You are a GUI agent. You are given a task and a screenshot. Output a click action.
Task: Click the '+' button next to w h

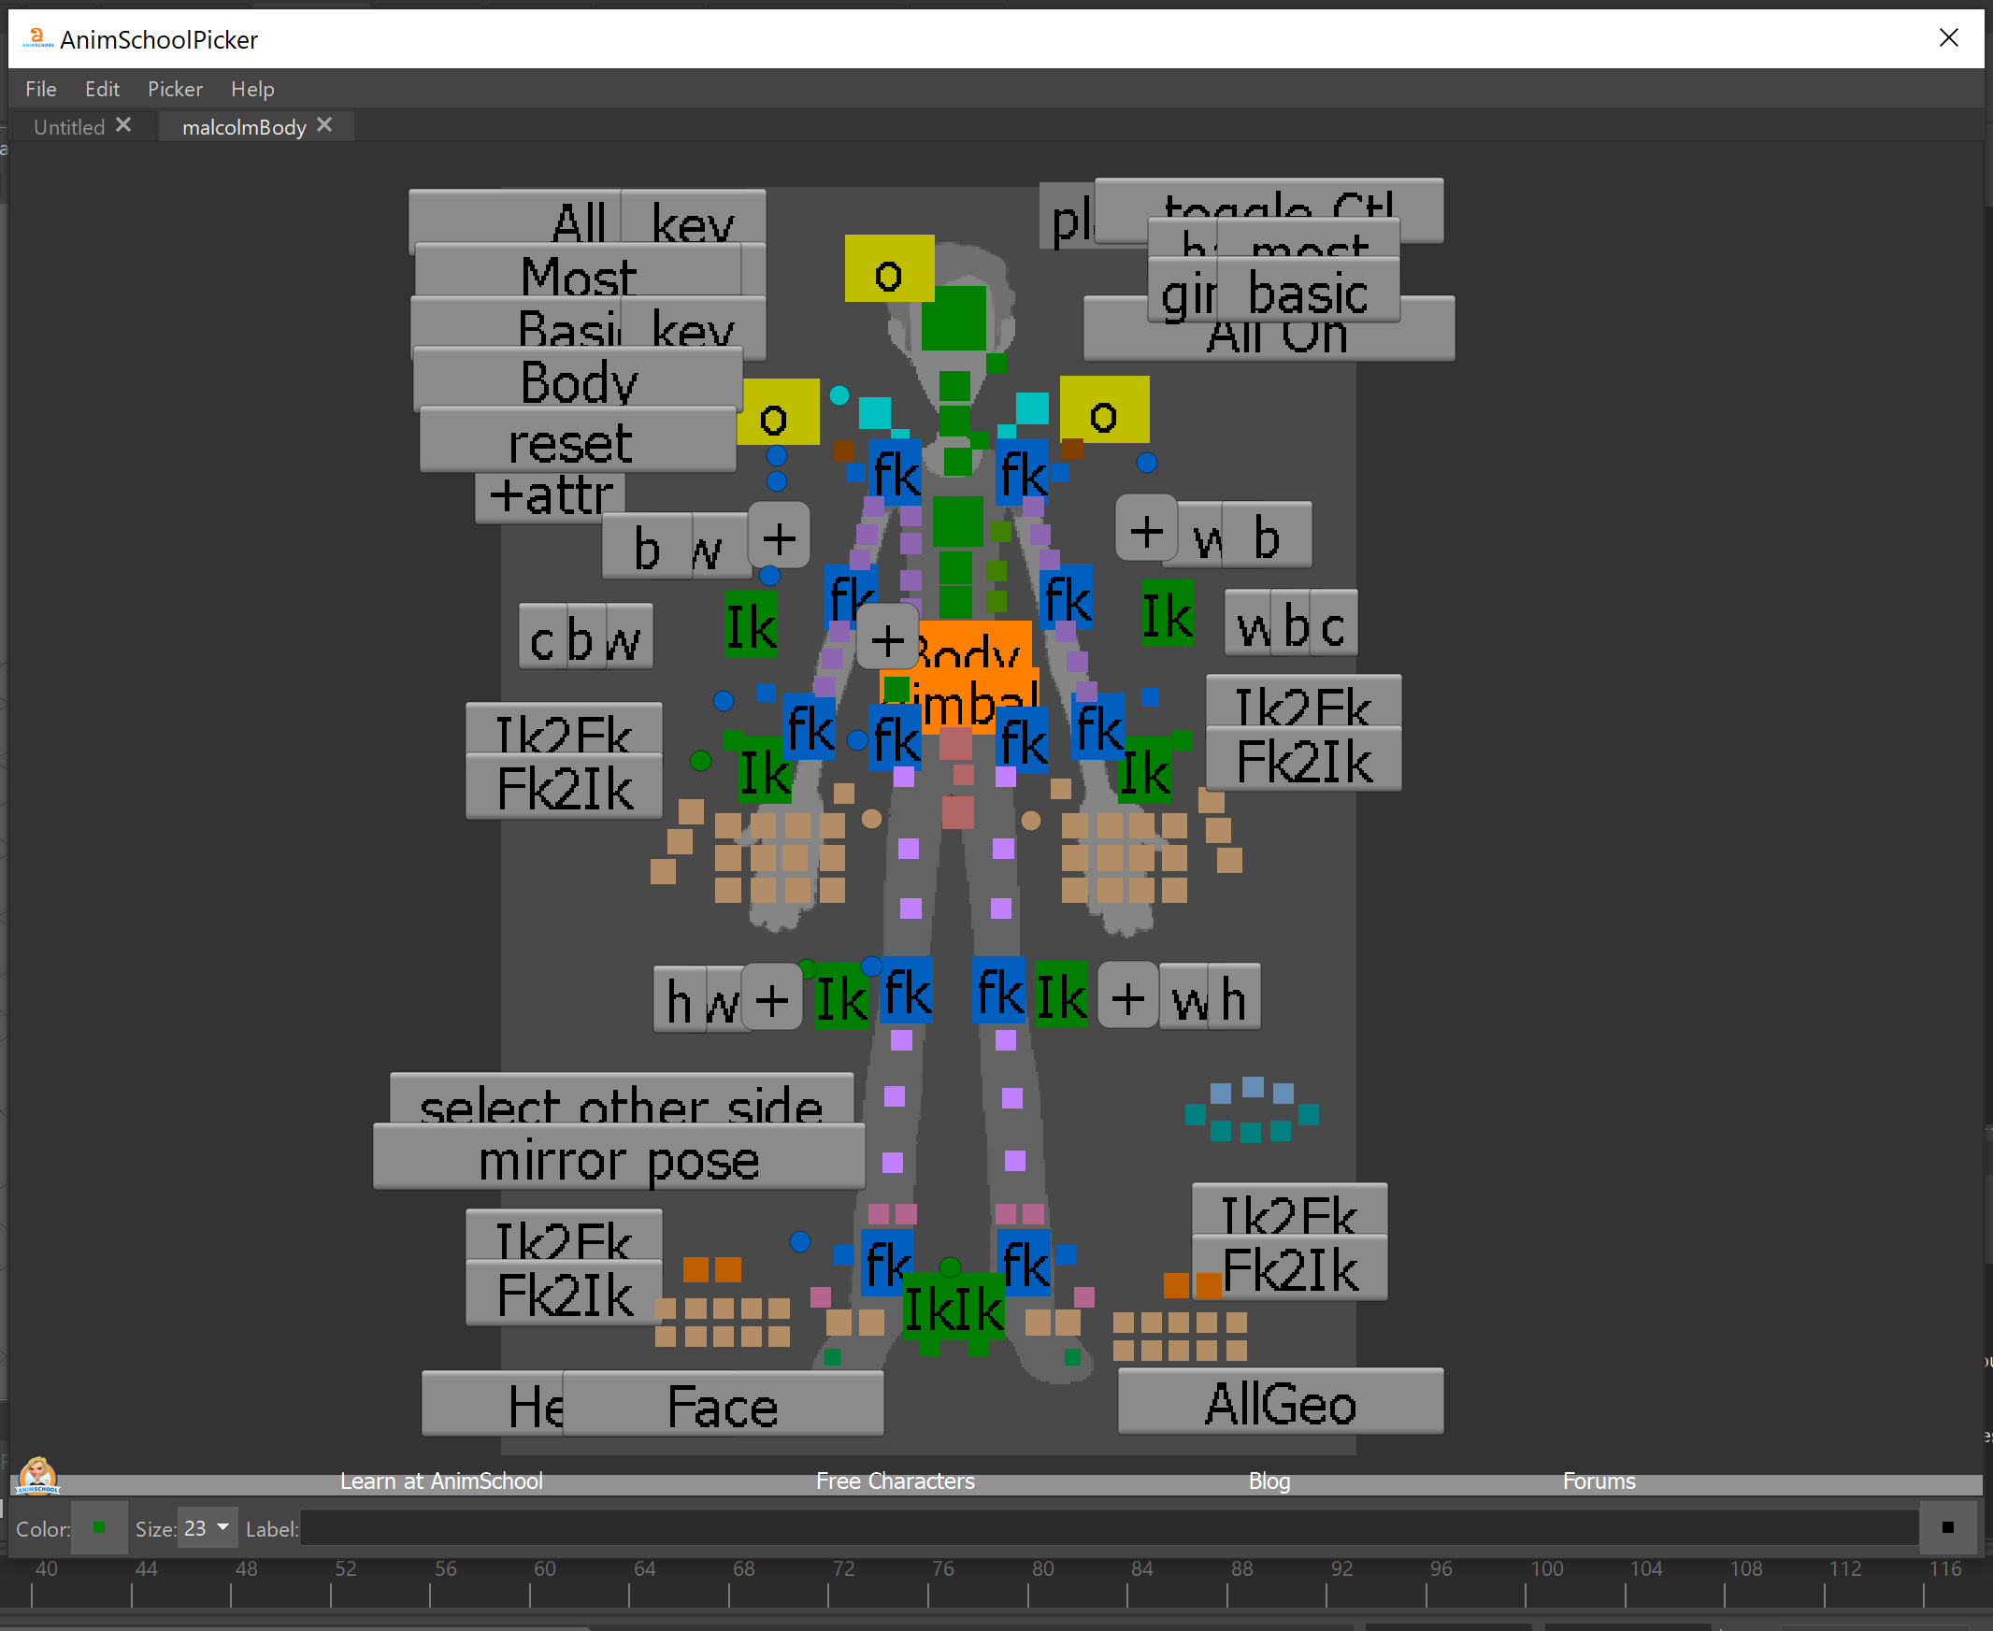coord(1127,994)
